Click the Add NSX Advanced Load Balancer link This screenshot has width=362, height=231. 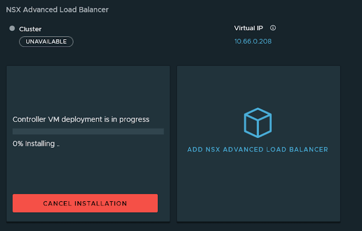click(258, 149)
